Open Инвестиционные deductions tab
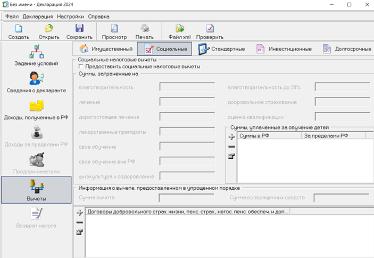Screen dimensions: 374x258 click(284, 49)
